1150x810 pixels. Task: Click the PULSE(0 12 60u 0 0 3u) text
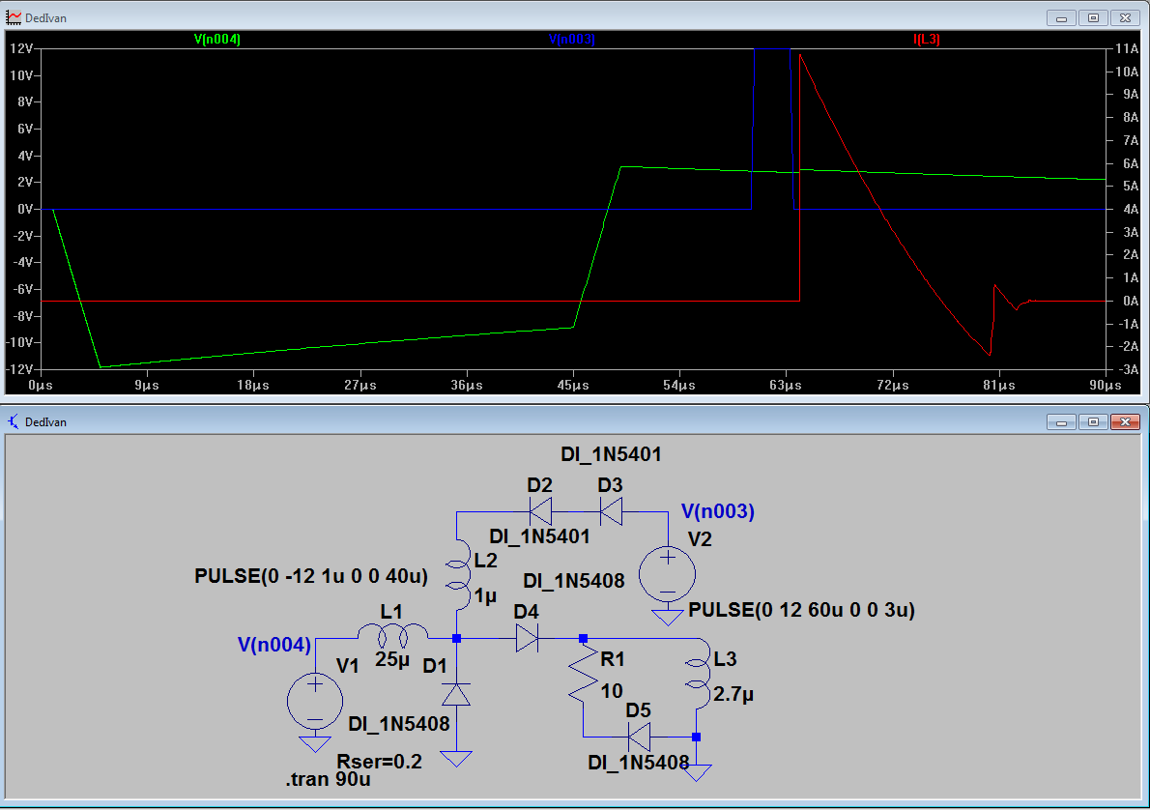pos(801,610)
